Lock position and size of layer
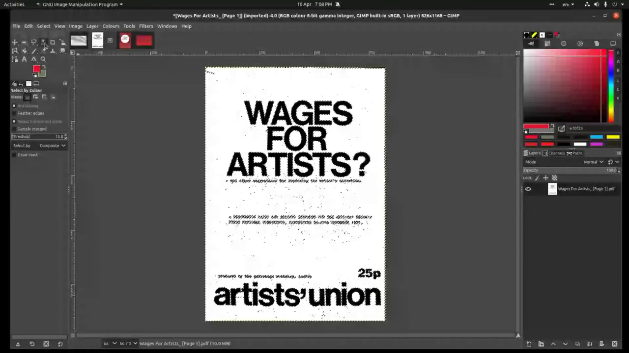 (545, 178)
